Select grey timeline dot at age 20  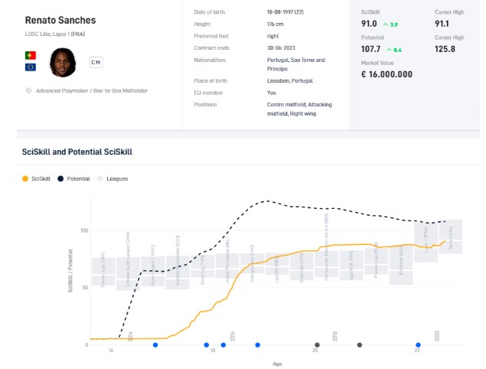(x=317, y=345)
